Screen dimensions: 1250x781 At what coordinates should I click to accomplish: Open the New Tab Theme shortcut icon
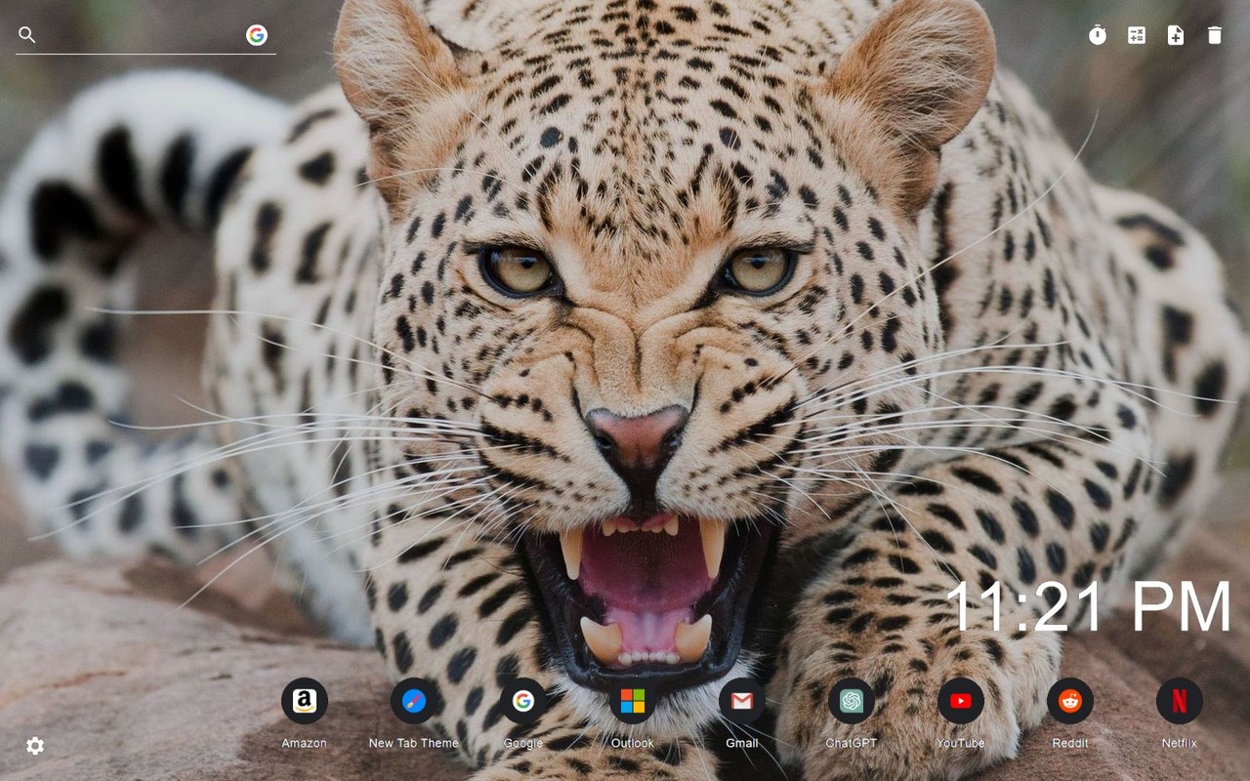pyautogui.click(x=414, y=701)
